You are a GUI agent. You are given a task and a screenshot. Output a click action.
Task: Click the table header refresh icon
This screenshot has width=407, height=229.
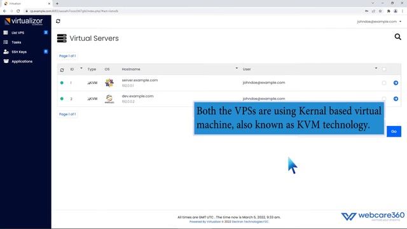pyautogui.click(x=62, y=70)
